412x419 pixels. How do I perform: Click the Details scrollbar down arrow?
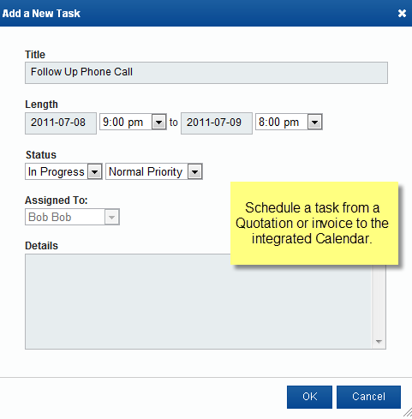(379, 342)
